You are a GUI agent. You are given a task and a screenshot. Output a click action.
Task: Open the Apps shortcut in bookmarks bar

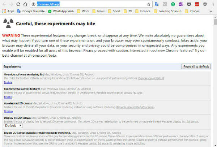tap(8, 11)
